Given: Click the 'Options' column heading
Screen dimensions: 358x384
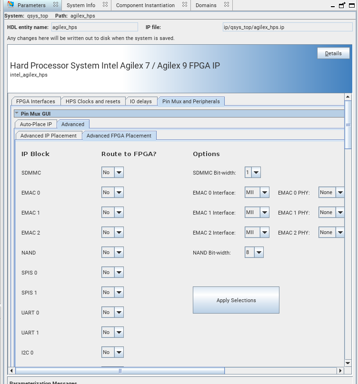Looking at the screenshot, I should point(206,154).
